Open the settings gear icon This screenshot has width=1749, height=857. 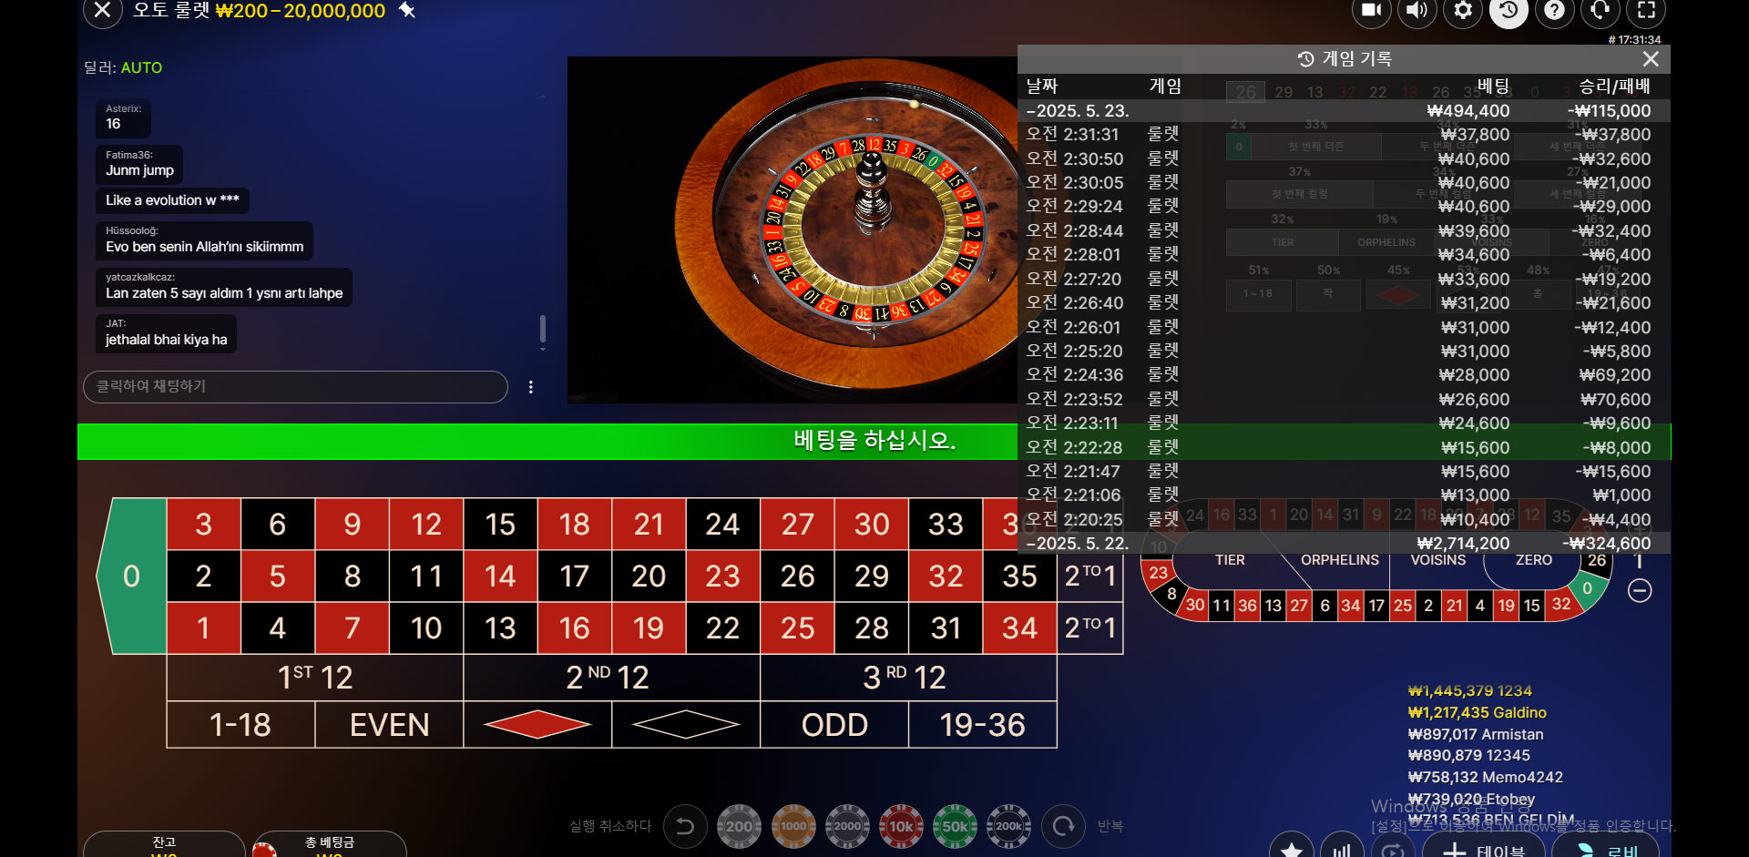tap(1463, 10)
